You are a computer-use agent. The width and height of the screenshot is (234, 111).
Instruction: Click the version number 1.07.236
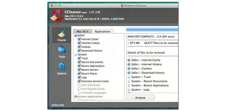tap(94, 12)
